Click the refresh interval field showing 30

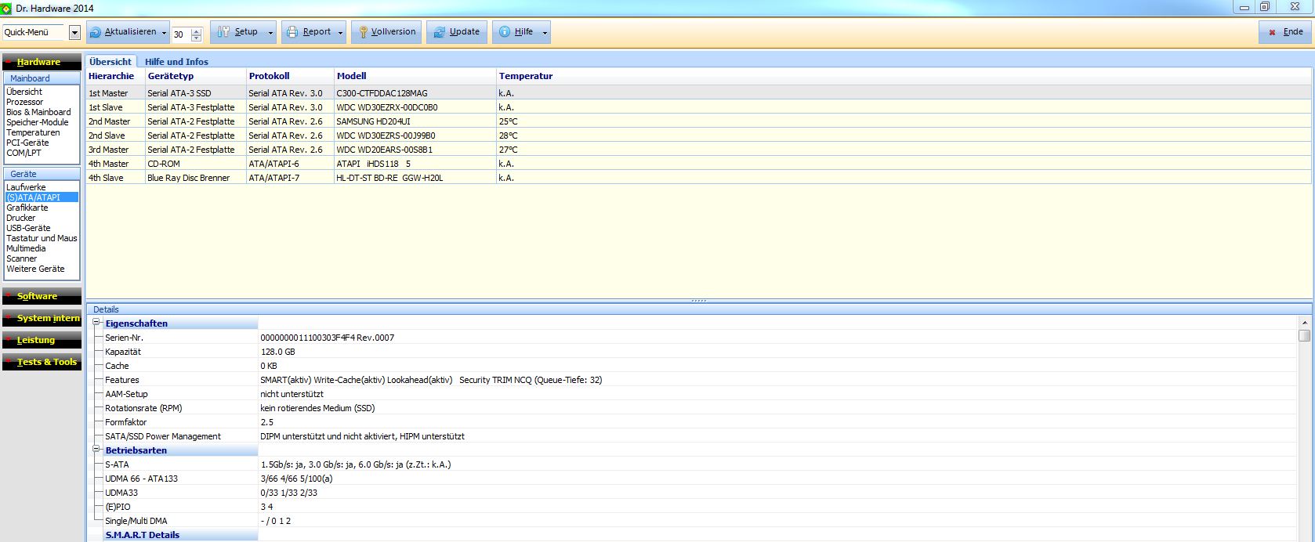click(180, 34)
